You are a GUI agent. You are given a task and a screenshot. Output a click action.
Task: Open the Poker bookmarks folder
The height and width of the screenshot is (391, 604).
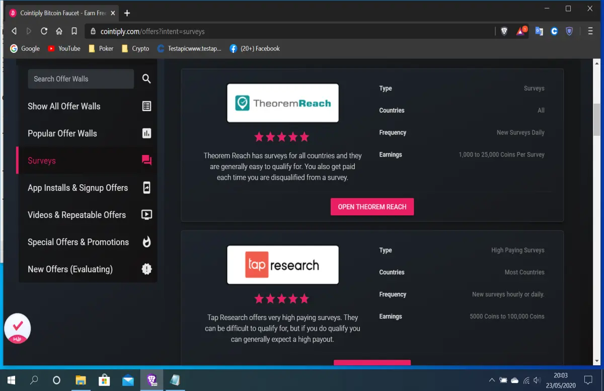[x=101, y=48]
